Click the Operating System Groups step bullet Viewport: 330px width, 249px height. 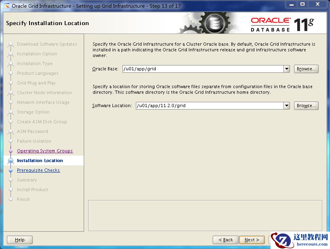point(11,151)
